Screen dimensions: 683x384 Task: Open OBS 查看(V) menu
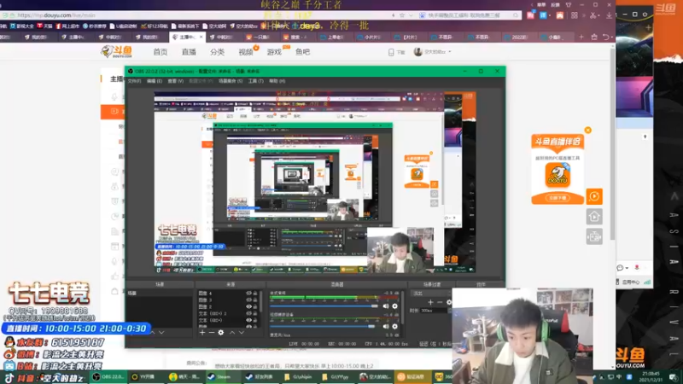[x=176, y=81]
